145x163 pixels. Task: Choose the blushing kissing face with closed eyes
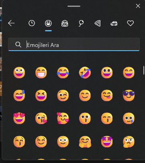pos(19,142)
